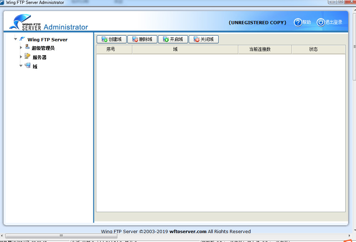Select the 域 item in the left tree

point(35,67)
